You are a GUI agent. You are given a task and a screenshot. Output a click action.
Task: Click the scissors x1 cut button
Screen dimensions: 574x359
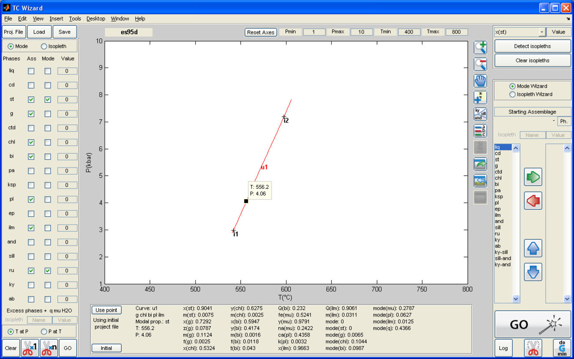[x=30, y=348]
